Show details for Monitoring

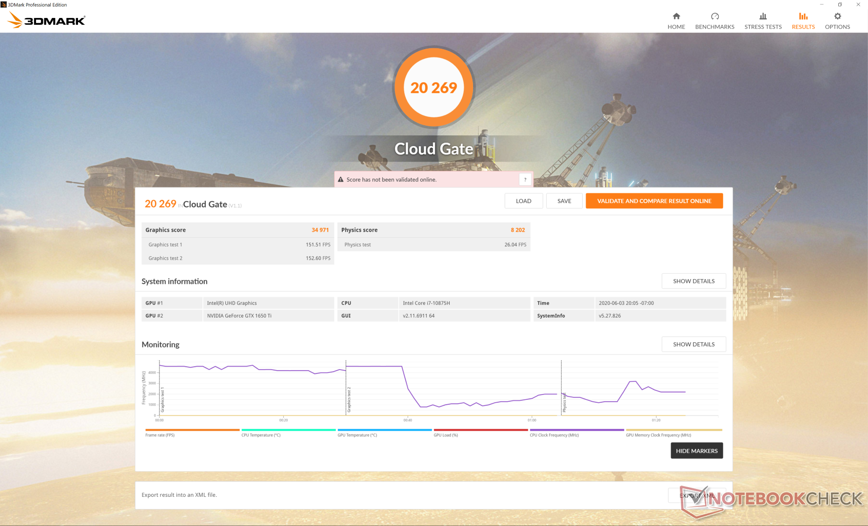coord(693,344)
